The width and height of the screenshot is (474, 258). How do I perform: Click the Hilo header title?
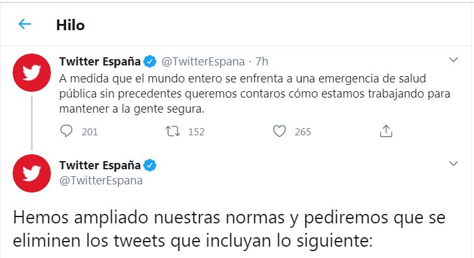[x=70, y=25]
